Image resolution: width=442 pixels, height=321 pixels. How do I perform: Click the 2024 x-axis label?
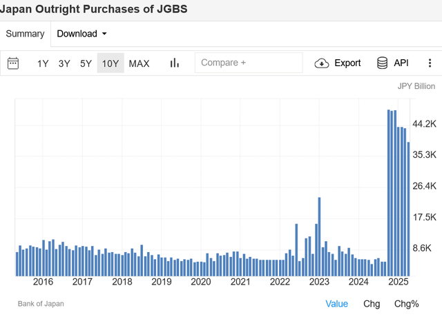pyautogui.click(x=358, y=282)
